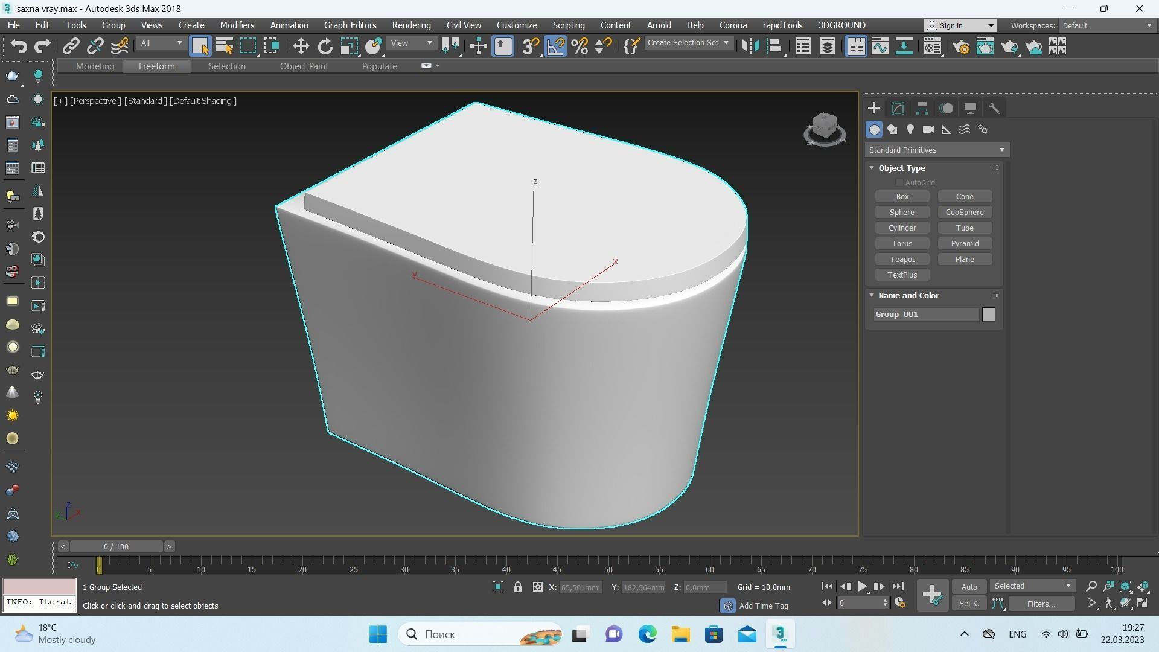Screen dimensions: 1159x652
Task: Open key Filters... button
Action: point(1041,604)
